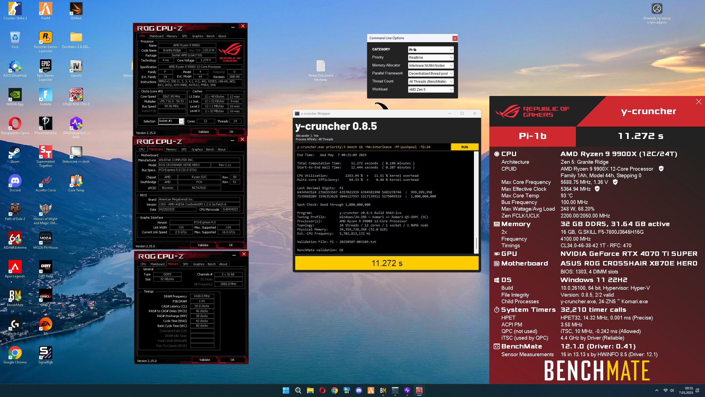
Task: Launch the Apex Legends desktop shortcut
Action: tap(15, 269)
